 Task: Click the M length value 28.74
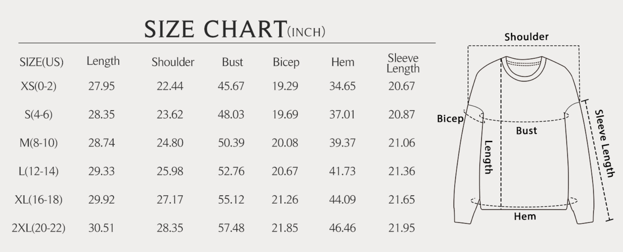(101, 143)
